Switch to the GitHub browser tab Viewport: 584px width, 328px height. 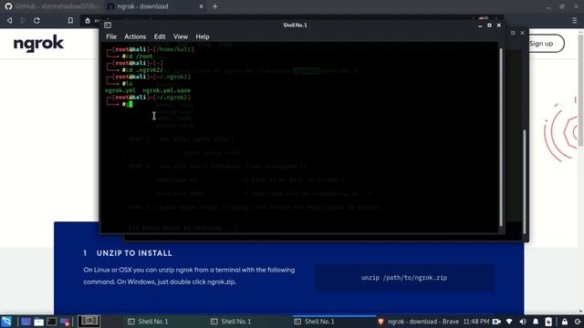(52, 6)
